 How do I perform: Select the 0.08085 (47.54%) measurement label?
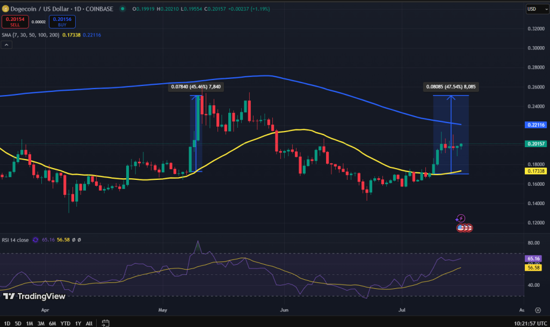pos(451,86)
